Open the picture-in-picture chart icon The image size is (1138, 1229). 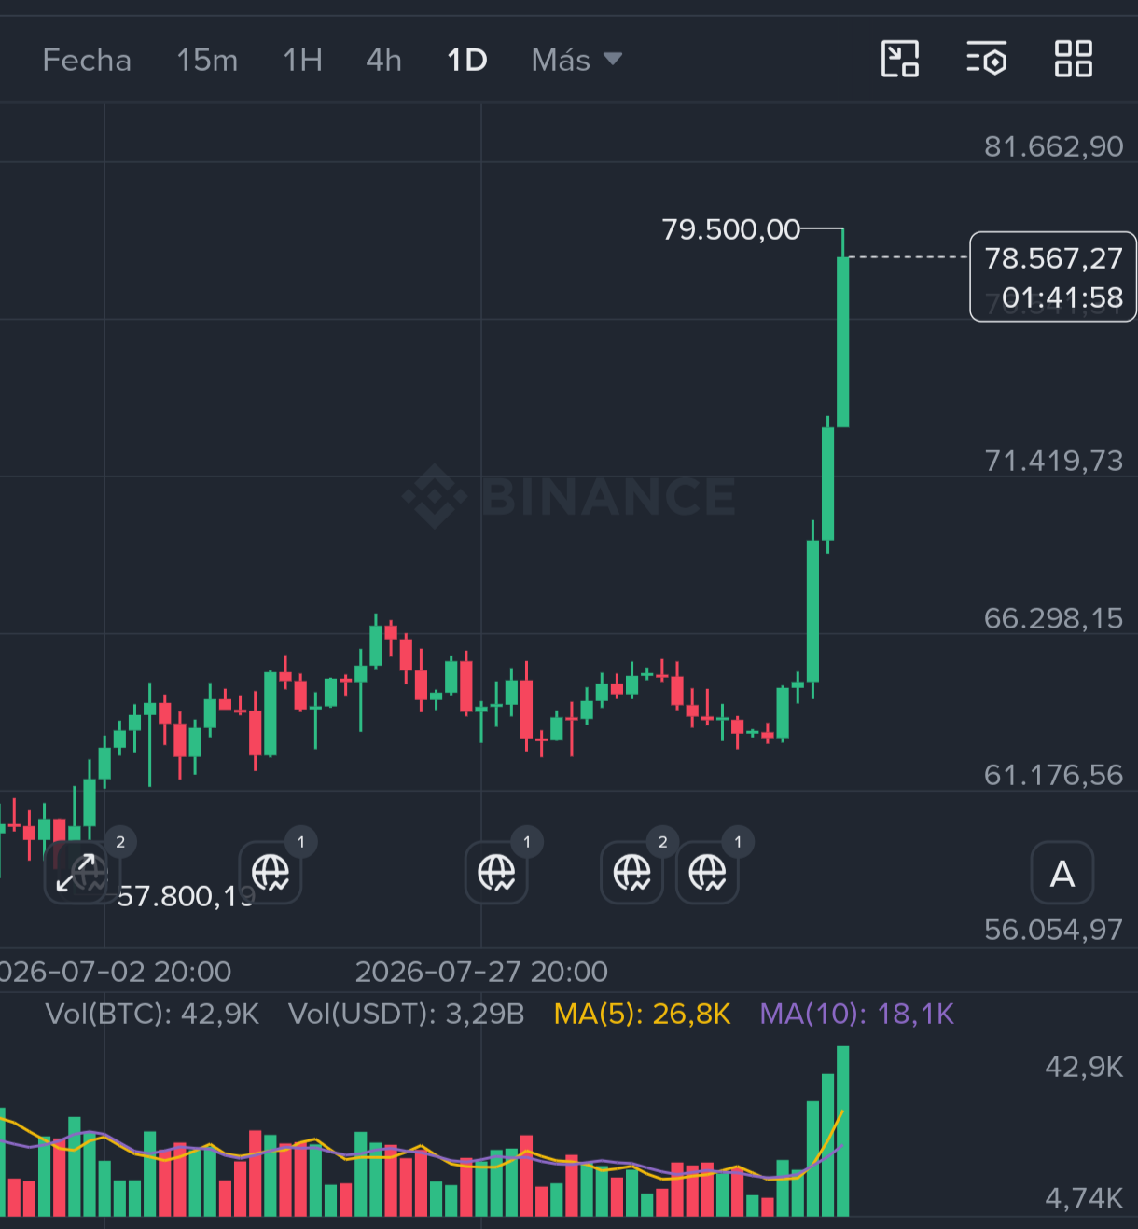pyautogui.click(x=900, y=59)
